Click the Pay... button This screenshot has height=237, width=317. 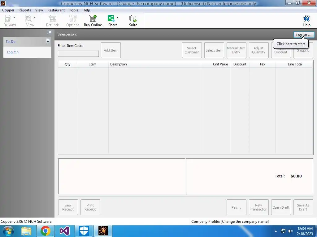pyautogui.click(x=236, y=207)
